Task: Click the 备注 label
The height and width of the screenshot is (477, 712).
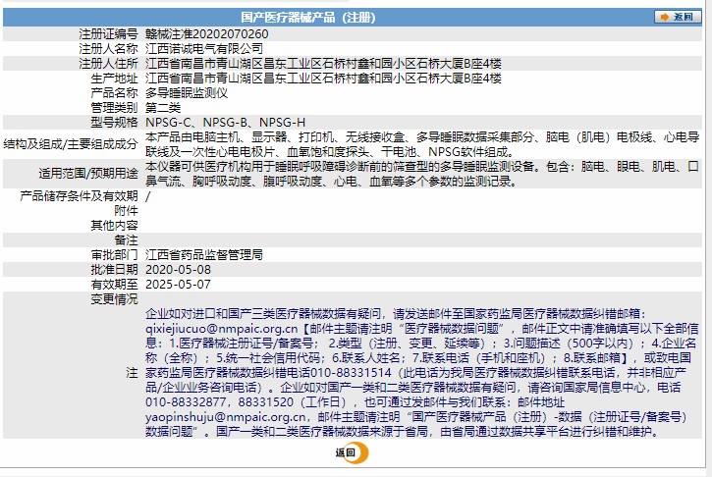Action: (x=126, y=240)
